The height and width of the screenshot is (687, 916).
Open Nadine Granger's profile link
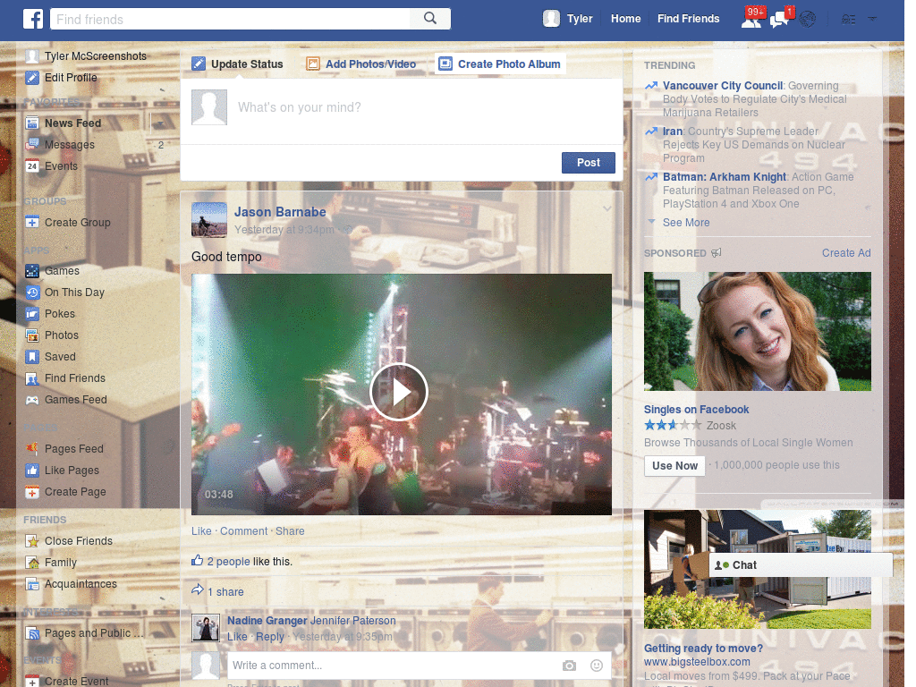[267, 621]
